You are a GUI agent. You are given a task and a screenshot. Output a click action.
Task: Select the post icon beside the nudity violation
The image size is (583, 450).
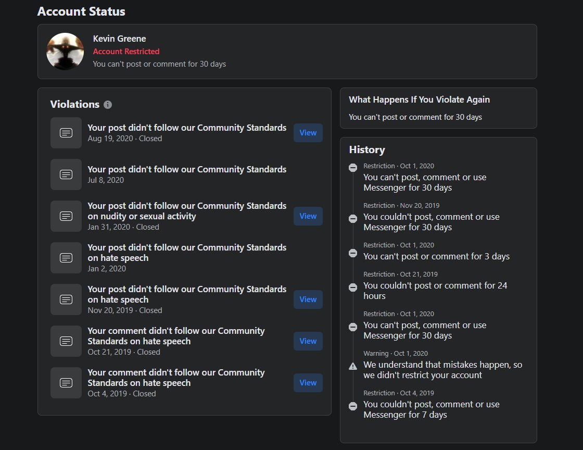66,216
